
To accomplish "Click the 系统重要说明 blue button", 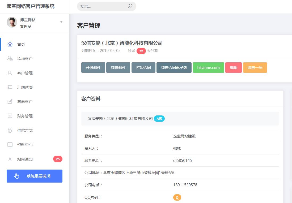I will pos(35,176).
